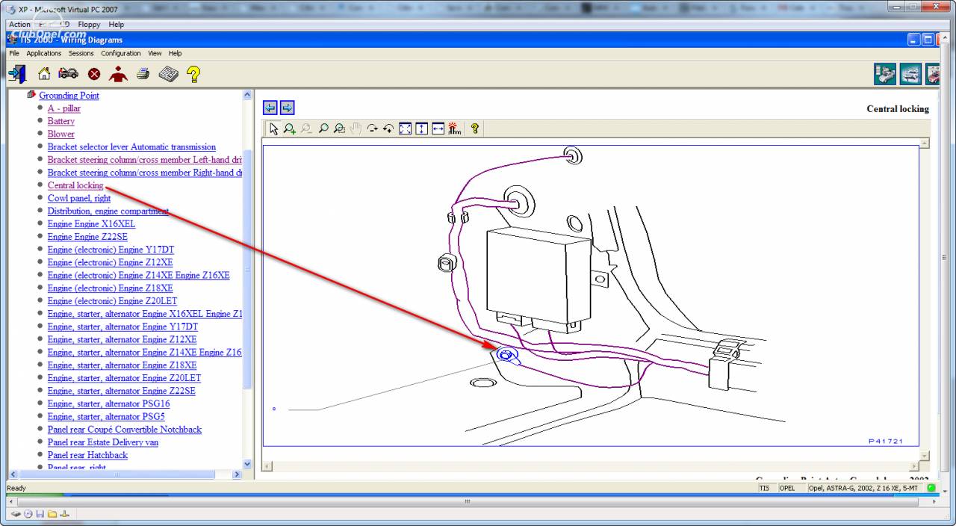The height and width of the screenshot is (526, 956).
Task: Click the fit to width icon
Action: pos(438,129)
